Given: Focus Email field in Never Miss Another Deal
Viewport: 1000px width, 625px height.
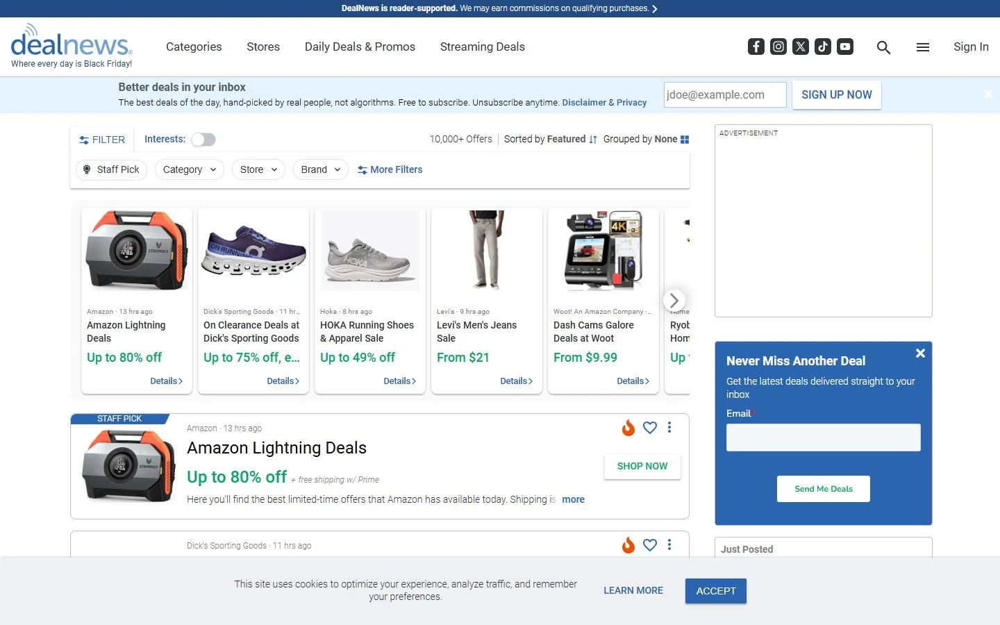Looking at the screenshot, I should pos(824,437).
